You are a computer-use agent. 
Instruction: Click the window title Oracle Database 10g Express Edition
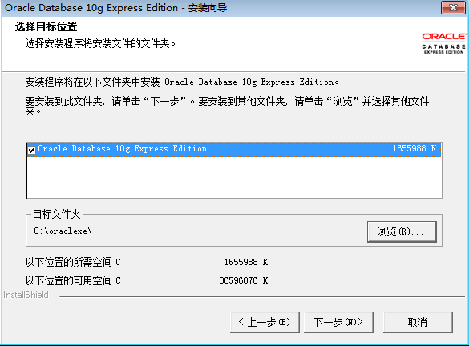[x=116, y=8]
